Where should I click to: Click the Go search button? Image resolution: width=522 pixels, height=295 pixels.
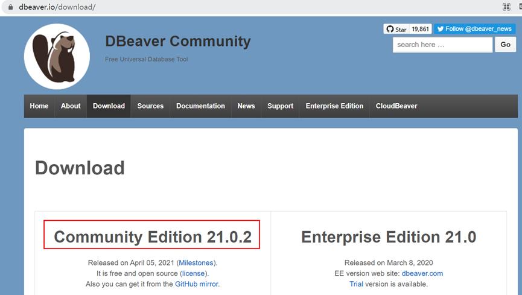(x=505, y=45)
